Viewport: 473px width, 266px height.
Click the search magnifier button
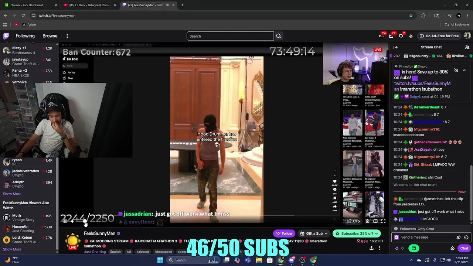279,36
